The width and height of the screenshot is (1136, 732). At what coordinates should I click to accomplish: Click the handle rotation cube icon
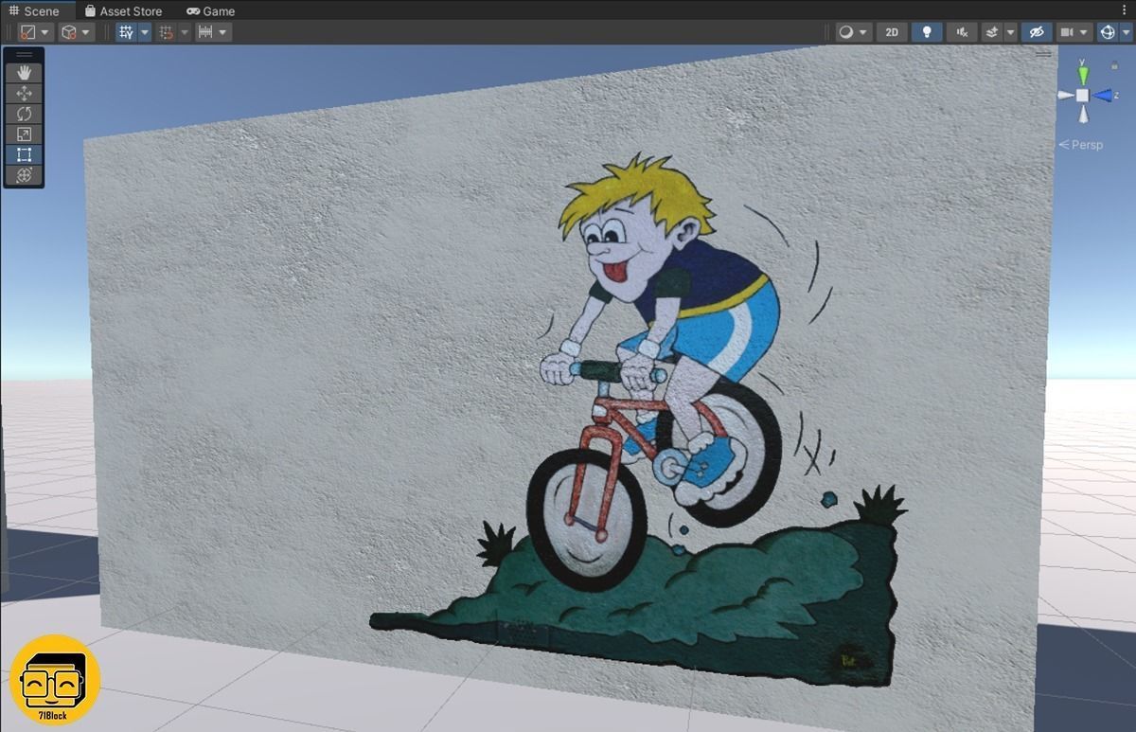coord(68,32)
